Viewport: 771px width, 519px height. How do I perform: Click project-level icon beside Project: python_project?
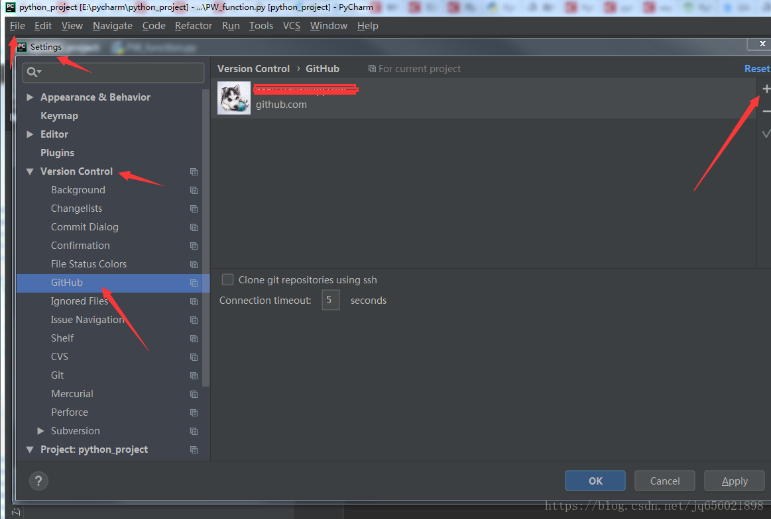(194, 449)
